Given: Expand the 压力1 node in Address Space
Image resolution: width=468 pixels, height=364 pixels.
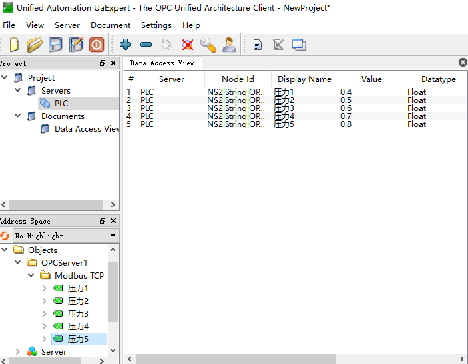Looking at the screenshot, I should click(44, 289).
